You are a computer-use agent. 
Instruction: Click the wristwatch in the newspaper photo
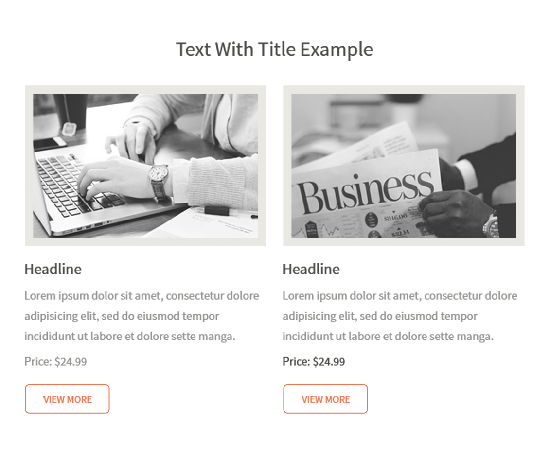[492, 226]
